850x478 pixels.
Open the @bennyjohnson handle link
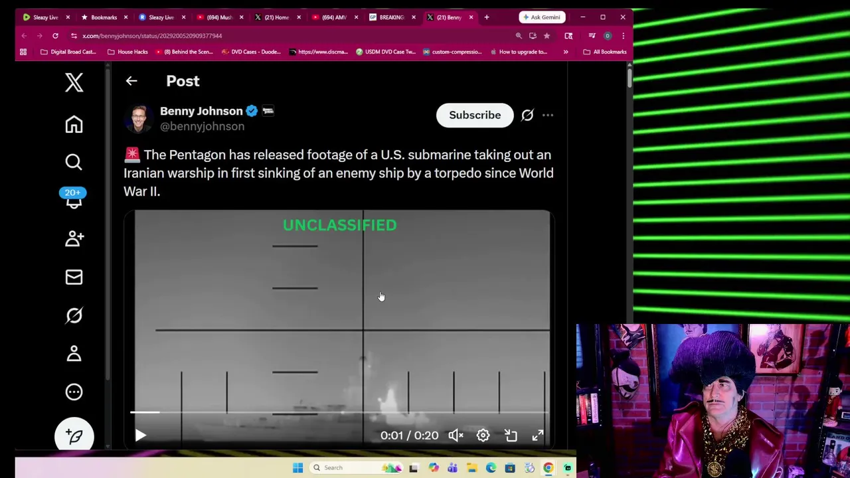click(x=202, y=126)
